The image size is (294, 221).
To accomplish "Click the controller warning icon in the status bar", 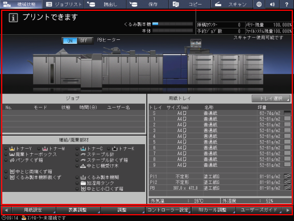I will [x=24, y=218].
